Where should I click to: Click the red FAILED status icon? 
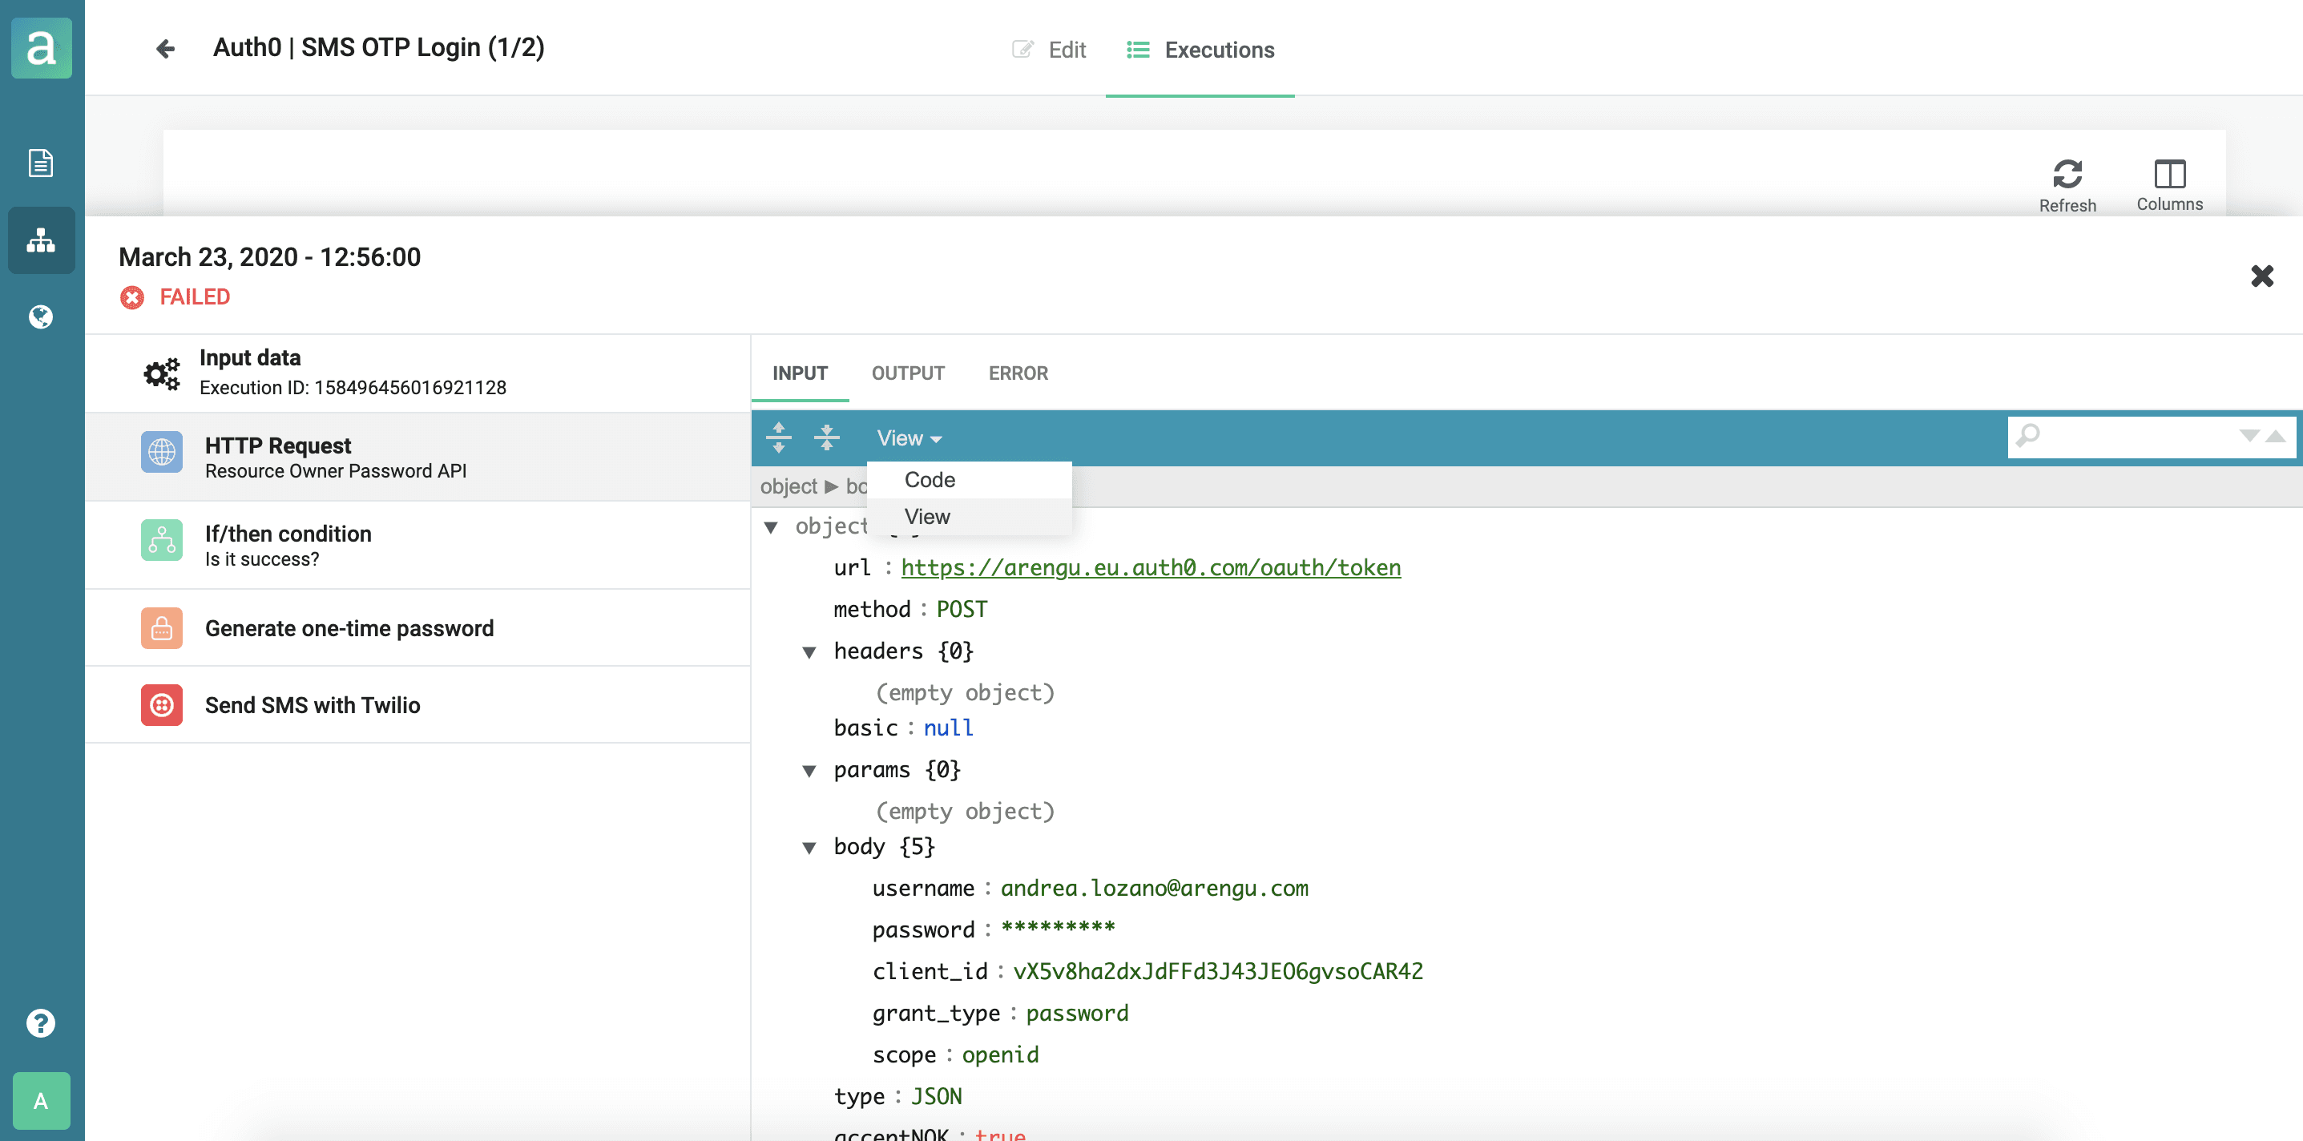tap(132, 297)
